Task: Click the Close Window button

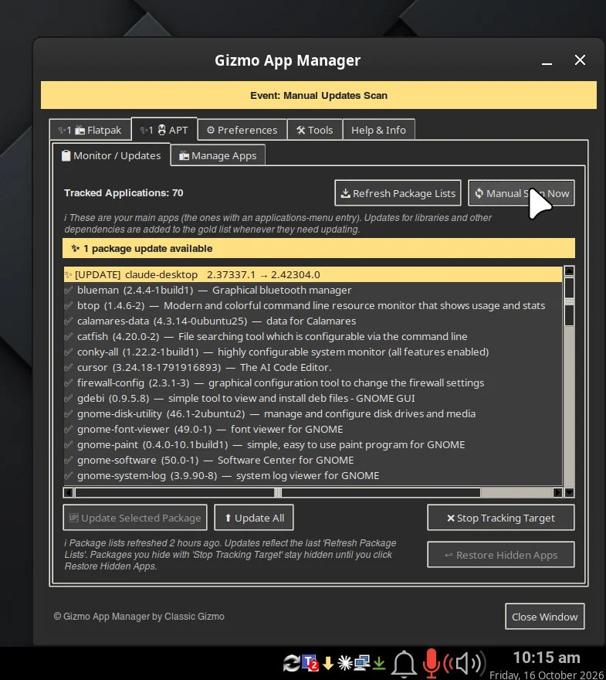Action: 544,617
